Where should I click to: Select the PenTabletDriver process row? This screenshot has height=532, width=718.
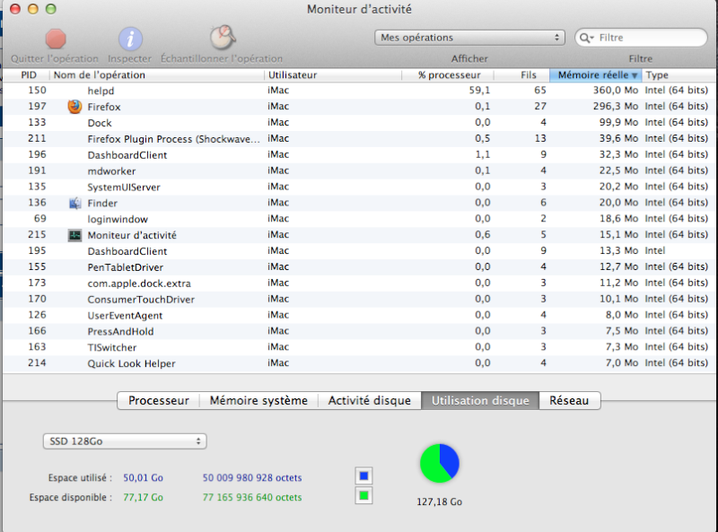[360, 267]
